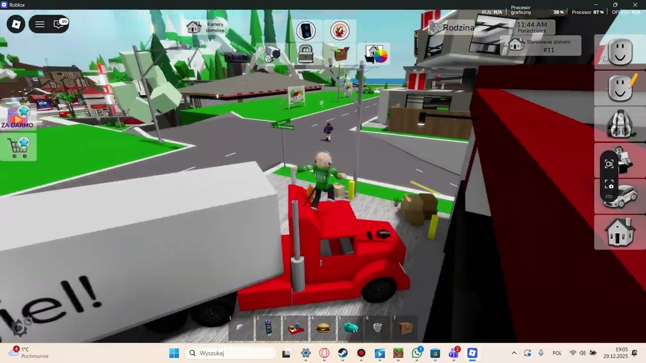This screenshot has width=646, height=363.
Task: Open the backpack inventory icon
Action: (620, 124)
